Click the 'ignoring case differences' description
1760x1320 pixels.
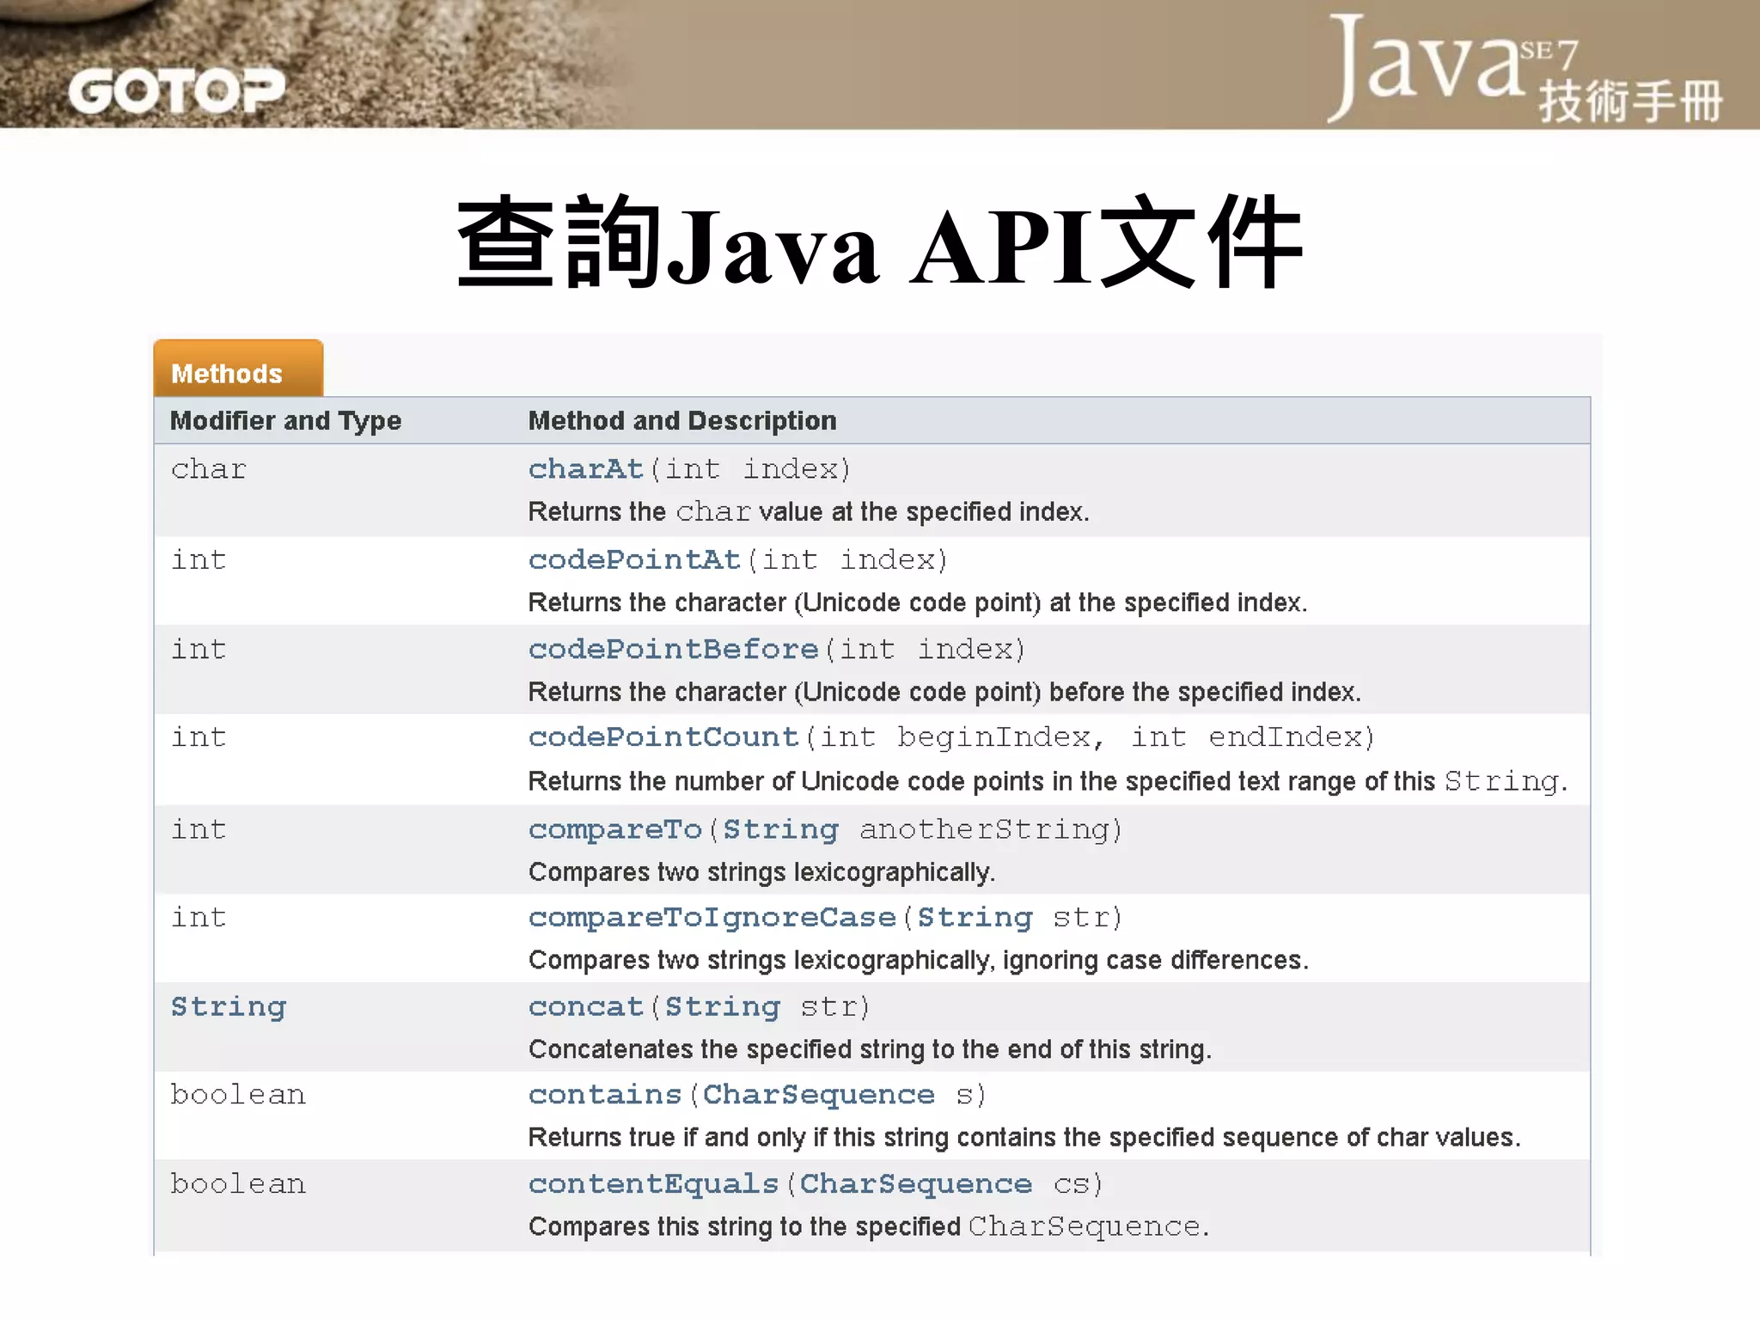(919, 960)
